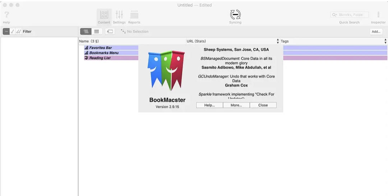
Task: Click the No Selection path icon
Action: pyautogui.click(x=123, y=31)
